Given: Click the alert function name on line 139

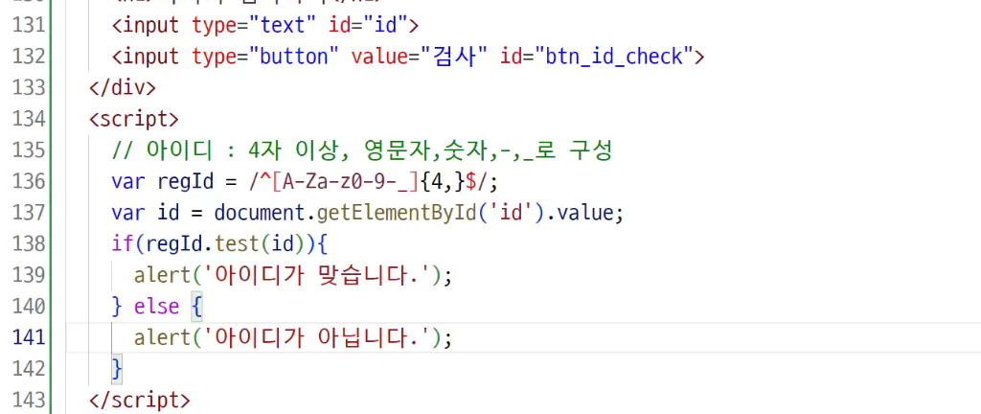Looking at the screenshot, I should coord(163,276).
